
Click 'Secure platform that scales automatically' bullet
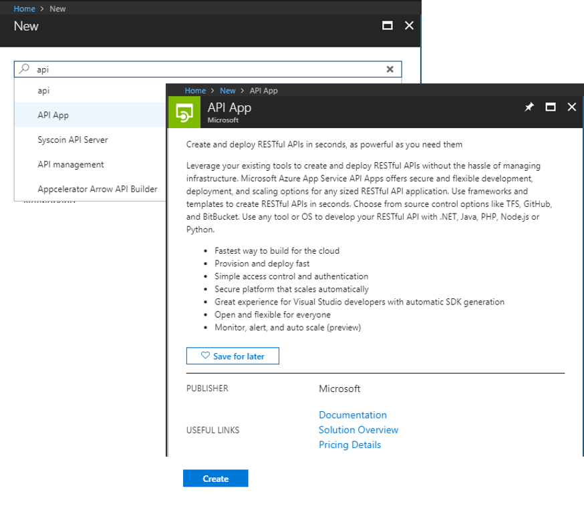(291, 289)
